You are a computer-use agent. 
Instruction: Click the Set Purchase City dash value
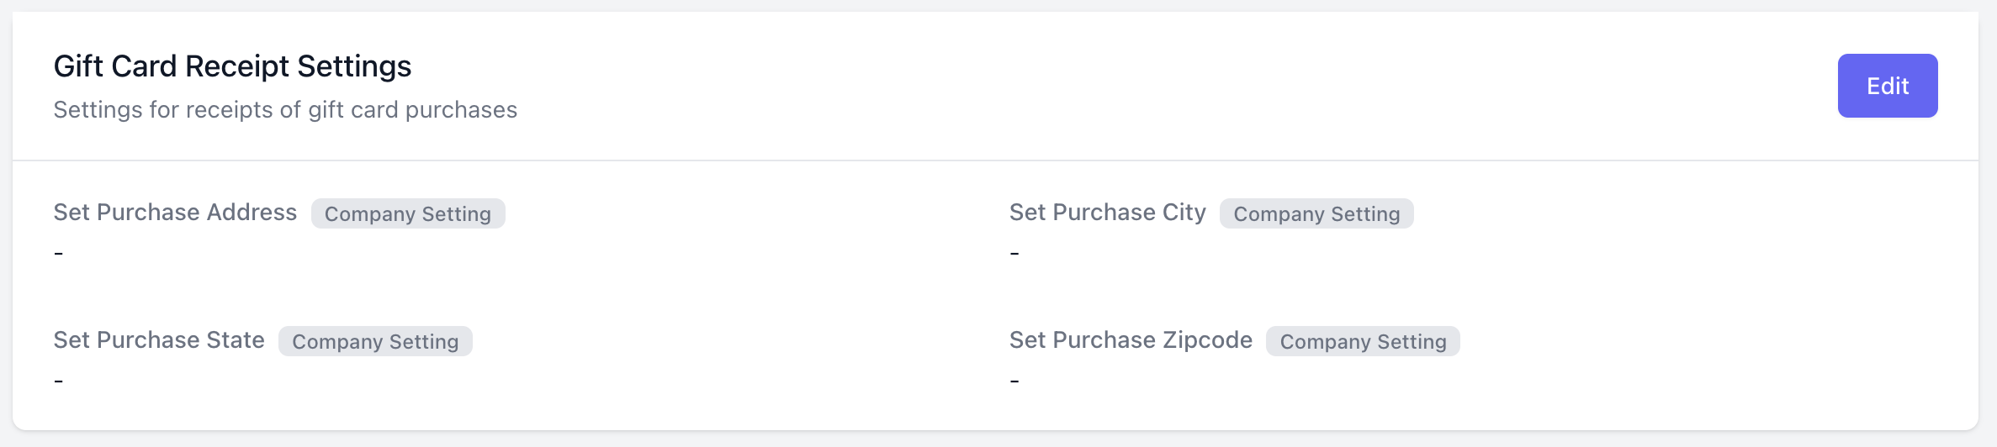pyautogui.click(x=1014, y=253)
